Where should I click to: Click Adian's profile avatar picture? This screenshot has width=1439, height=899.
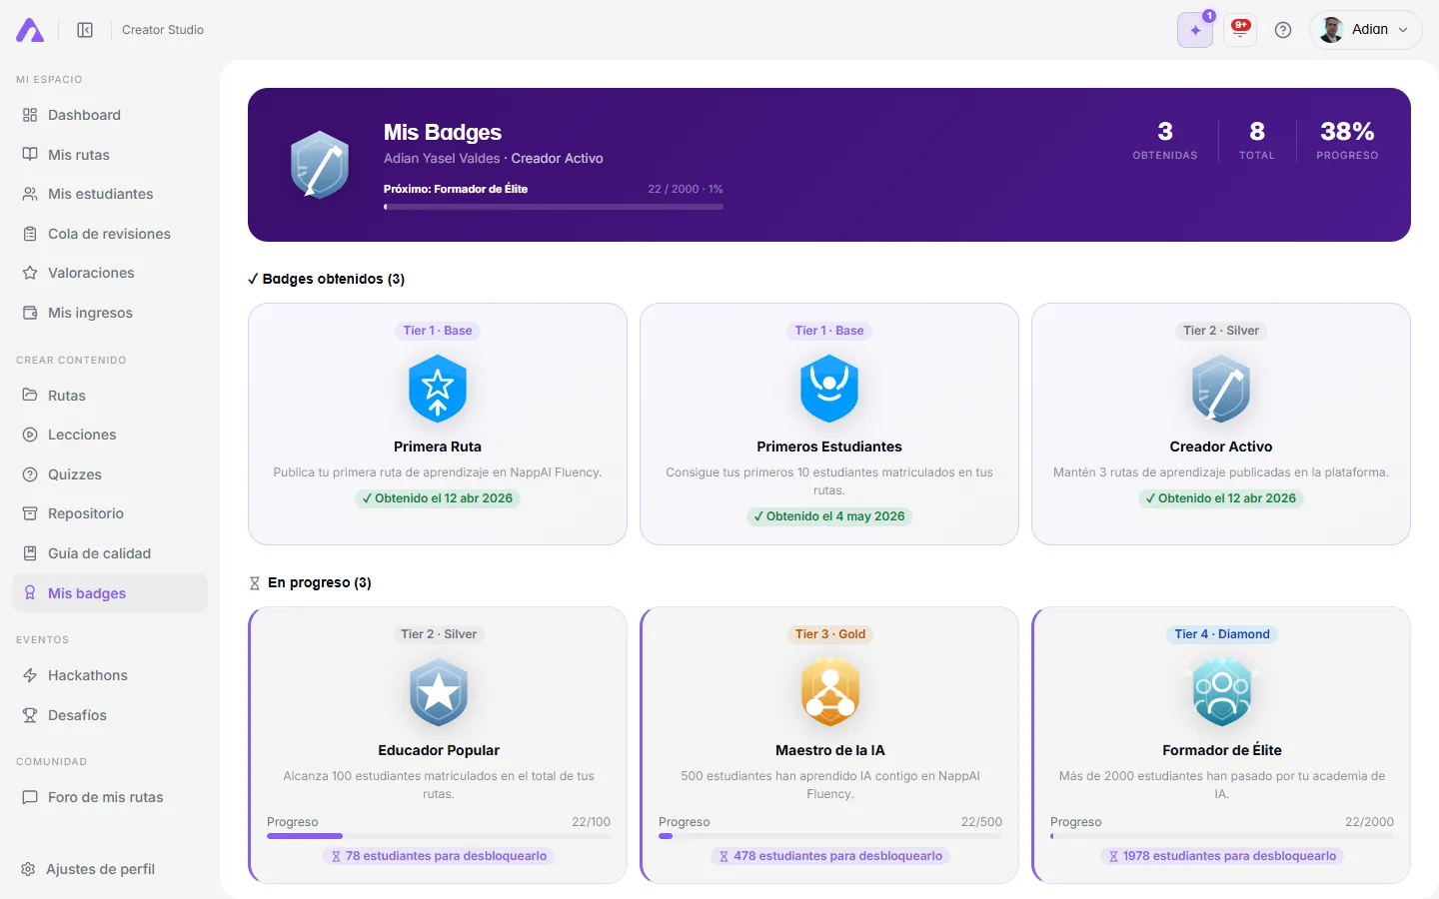click(x=1331, y=30)
